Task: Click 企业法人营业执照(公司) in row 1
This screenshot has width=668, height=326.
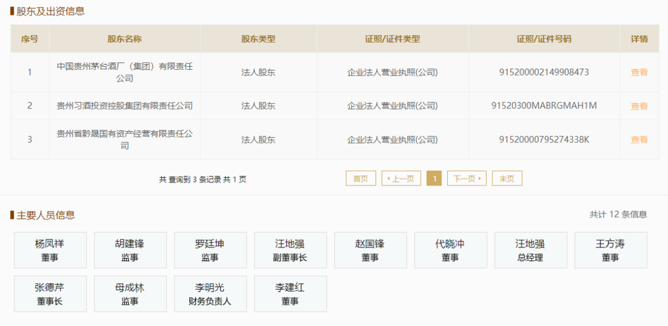Action: (393, 72)
